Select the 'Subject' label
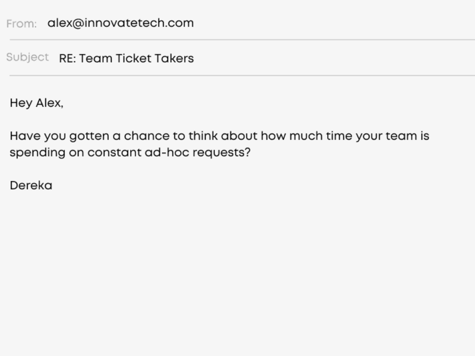Viewport: 475px width, 356px height. pyautogui.click(x=28, y=57)
